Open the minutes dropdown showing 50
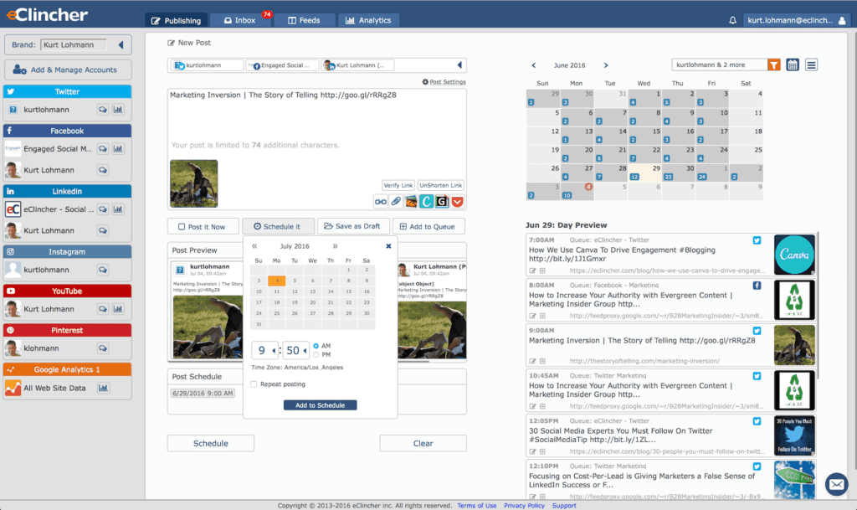 (x=296, y=350)
